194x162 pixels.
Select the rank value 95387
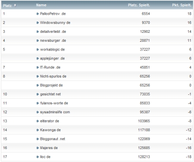(x=145, y=112)
